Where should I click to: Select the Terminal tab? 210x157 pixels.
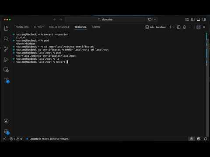click(80, 27)
